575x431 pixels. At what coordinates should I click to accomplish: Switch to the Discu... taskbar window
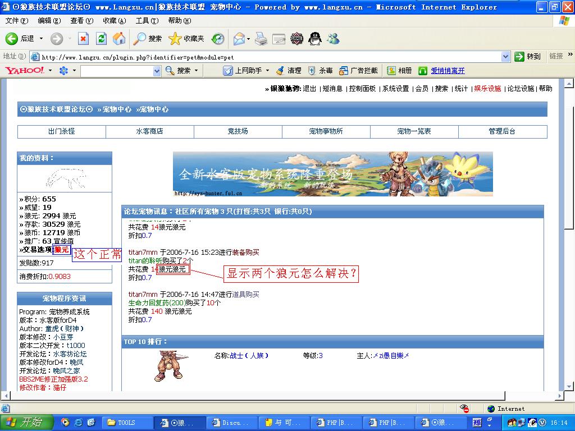click(x=232, y=423)
